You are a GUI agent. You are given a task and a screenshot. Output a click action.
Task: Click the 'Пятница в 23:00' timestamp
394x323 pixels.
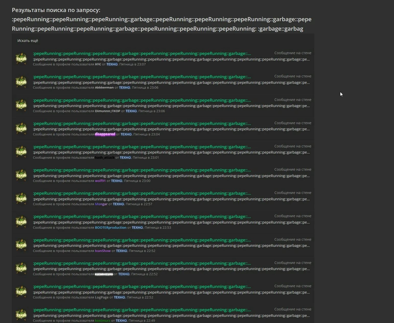point(137,181)
